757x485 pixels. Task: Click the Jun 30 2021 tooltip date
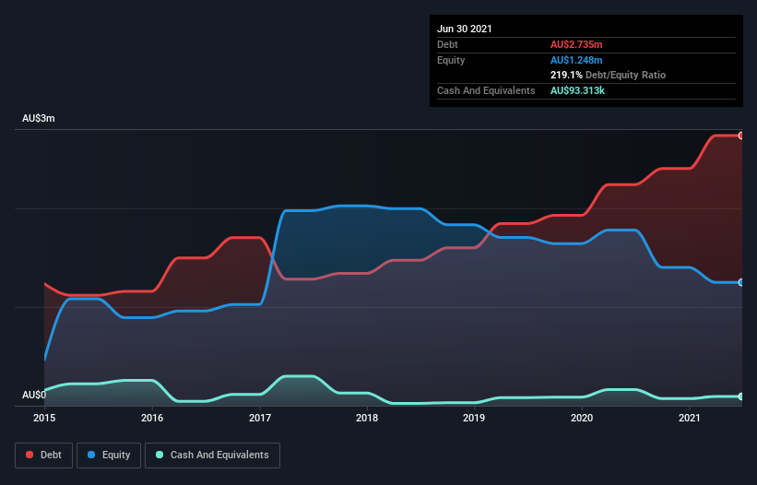[465, 29]
